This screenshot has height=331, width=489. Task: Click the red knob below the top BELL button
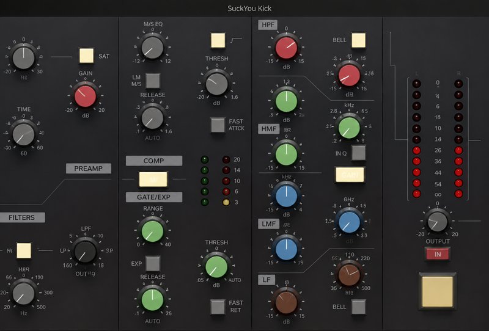(349, 75)
